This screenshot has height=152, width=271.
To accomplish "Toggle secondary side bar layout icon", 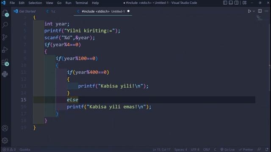I will [x=236, y=3].
